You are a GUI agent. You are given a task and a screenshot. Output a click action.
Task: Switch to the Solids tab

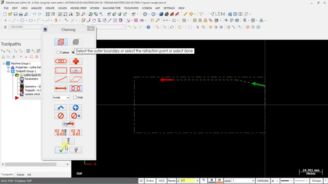point(20,175)
